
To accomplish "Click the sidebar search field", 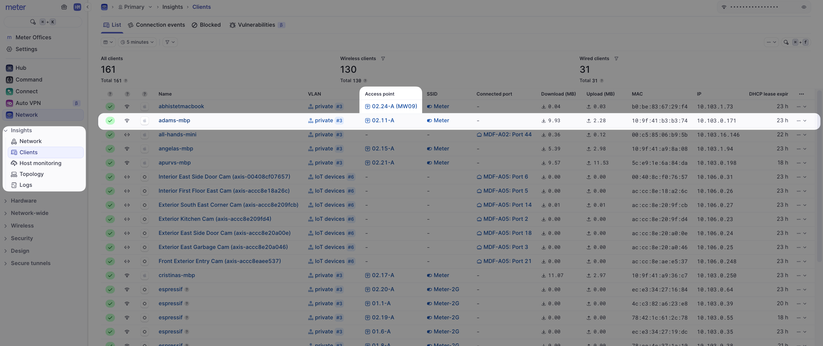I will click(43, 22).
